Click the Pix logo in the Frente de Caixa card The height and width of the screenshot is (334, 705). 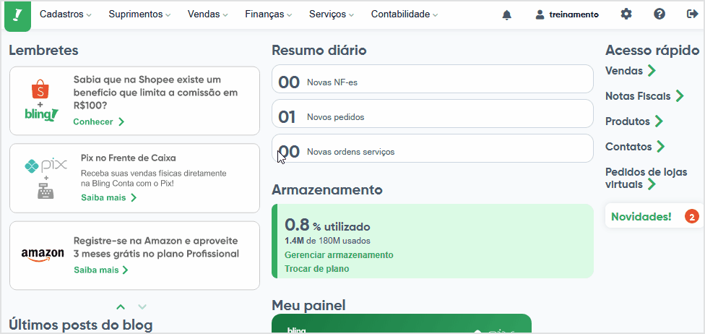46,166
